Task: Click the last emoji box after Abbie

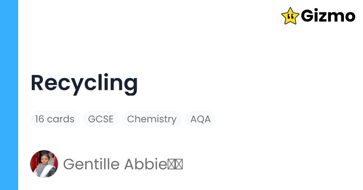Action: point(179,165)
